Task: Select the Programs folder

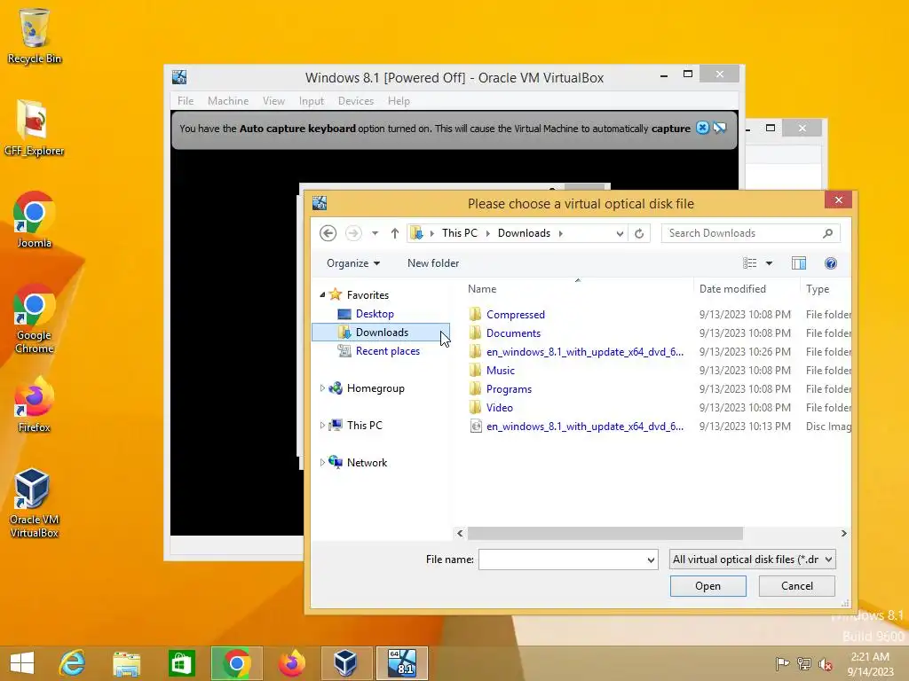Action: pyautogui.click(x=509, y=388)
